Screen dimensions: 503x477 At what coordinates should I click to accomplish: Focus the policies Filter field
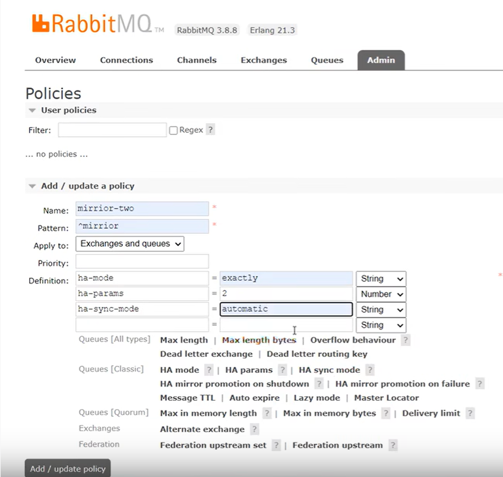[x=112, y=130]
